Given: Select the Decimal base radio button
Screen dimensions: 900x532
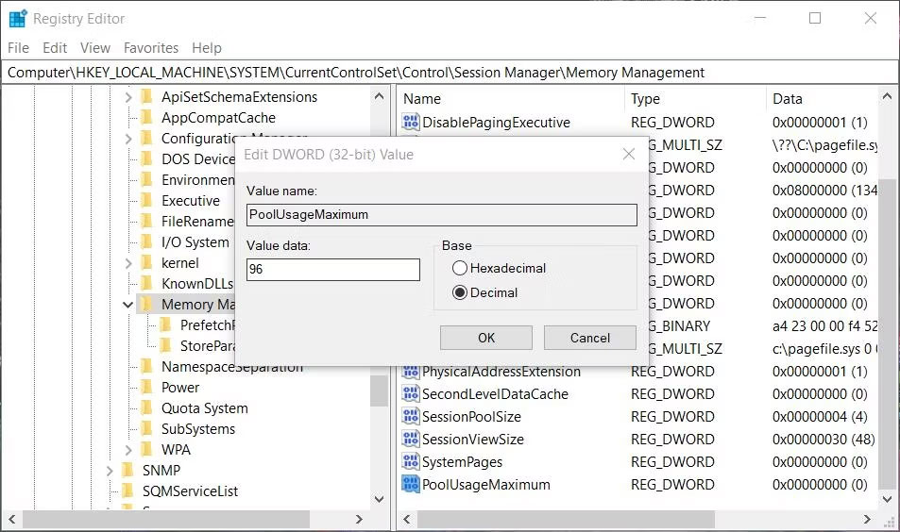Looking at the screenshot, I should [460, 292].
